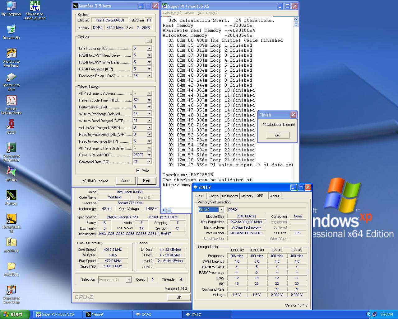Viewport: 398px width, 319px height.
Task: Open Write to Read Delayed (tWTR) dropdown
Action: (149, 121)
